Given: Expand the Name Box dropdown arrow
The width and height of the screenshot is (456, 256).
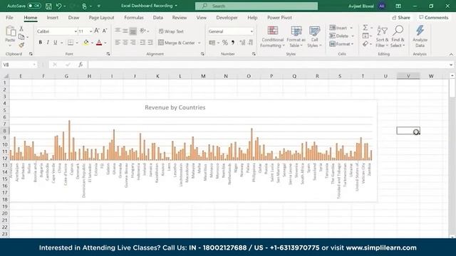Looking at the screenshot, I should [34, 65].
